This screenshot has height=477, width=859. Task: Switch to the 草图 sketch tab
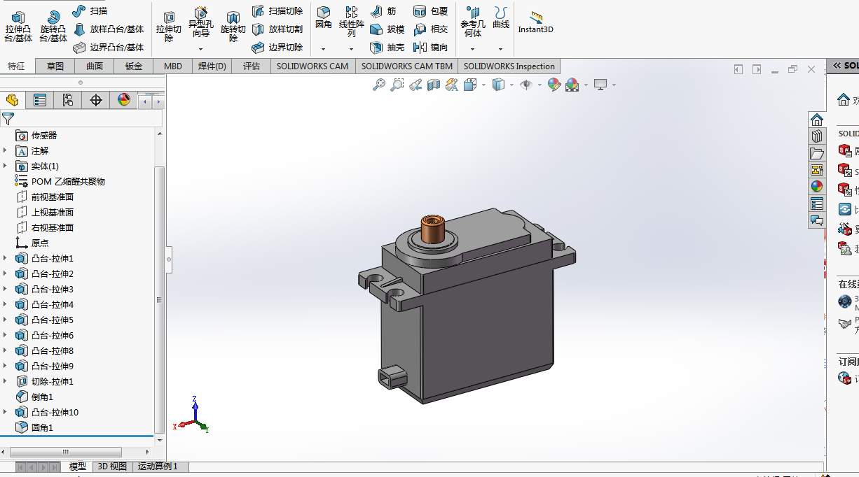(x=55, y=66)
